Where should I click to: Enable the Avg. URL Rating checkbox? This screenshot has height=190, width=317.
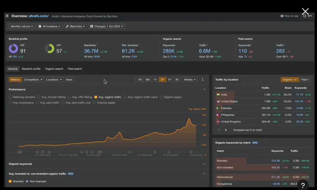(x=69, y=97)
